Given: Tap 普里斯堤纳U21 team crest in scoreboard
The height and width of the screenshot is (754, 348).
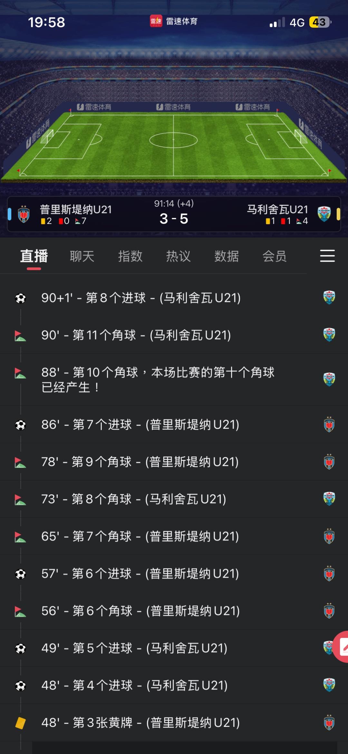Looking at the screenshot, I should tap(24, 214).
